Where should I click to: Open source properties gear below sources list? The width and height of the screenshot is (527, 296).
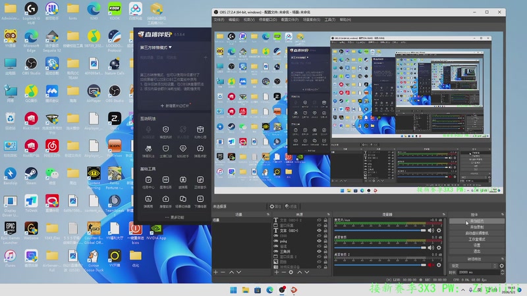pos(291,272)
